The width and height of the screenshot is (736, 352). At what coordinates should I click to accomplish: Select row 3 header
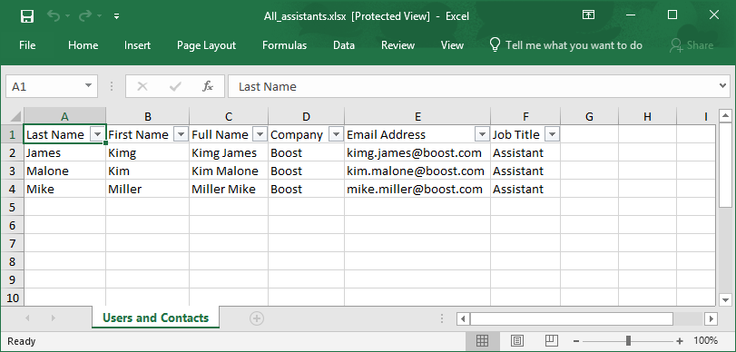(x=12, y=171)
